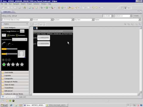
Task: Click the Create... configuration button
Action: (137, 16)
